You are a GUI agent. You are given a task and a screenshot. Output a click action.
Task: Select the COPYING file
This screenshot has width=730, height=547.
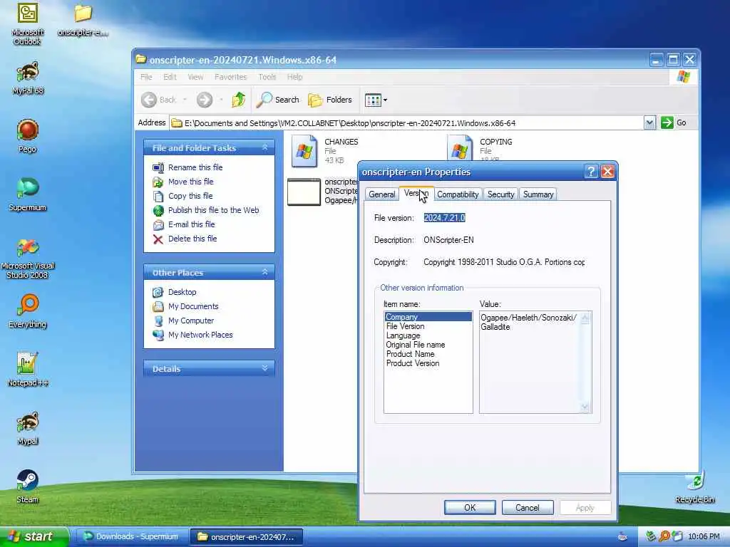pyautogui.click(x=480, y=149)
